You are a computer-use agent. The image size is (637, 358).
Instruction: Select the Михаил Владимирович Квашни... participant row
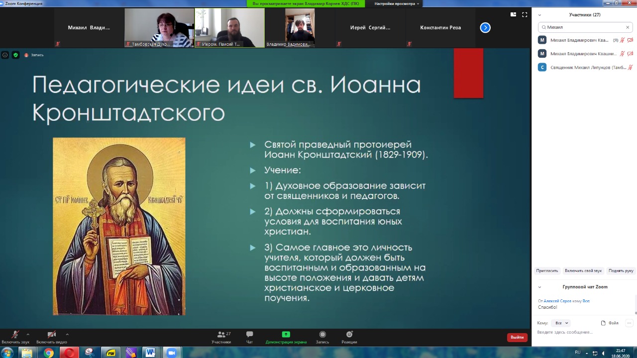(585, 54)
